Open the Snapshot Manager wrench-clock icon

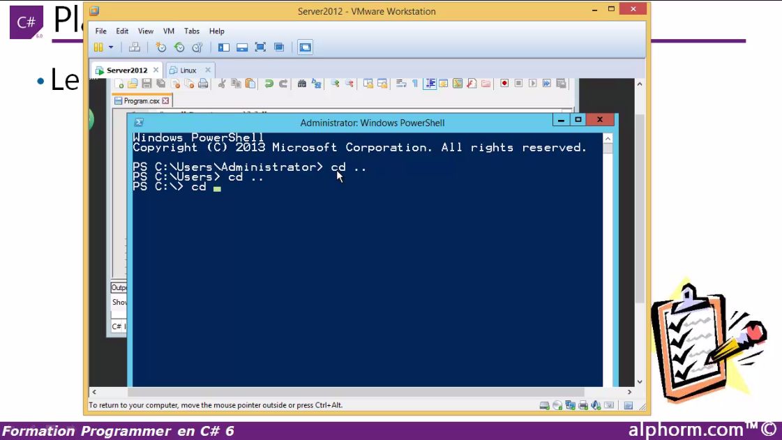[x=197, y=47]
